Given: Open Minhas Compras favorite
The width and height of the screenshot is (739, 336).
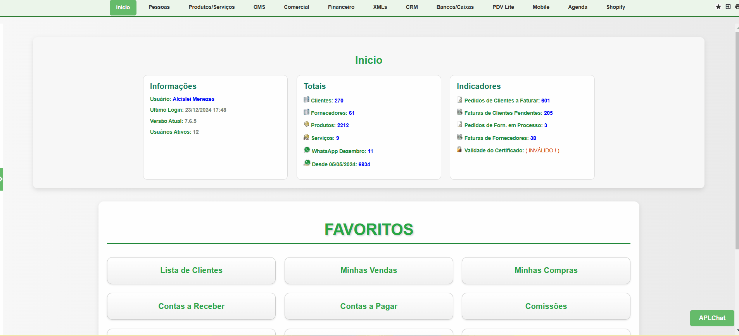Looking at the screenshot, I should click(x=546, y=271).
